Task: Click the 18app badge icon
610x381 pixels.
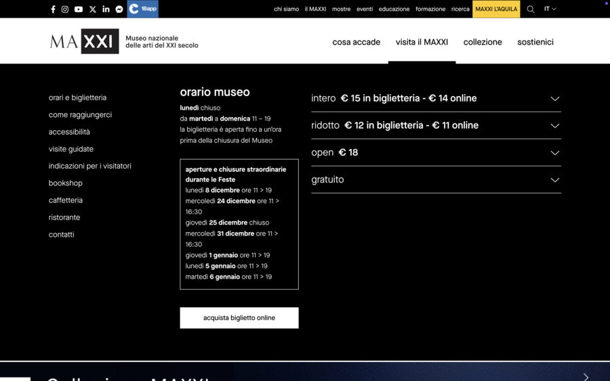Action: coord(143,9)
